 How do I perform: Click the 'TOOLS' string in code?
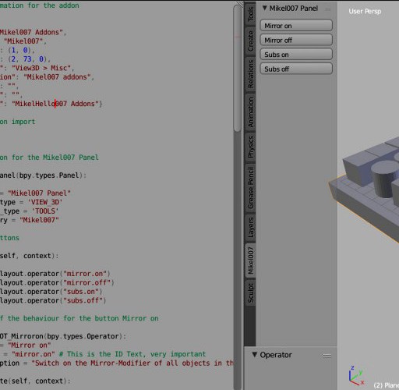45,211
